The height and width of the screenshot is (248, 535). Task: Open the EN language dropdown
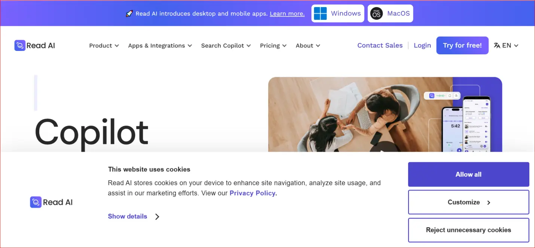[x=507, y=45]
